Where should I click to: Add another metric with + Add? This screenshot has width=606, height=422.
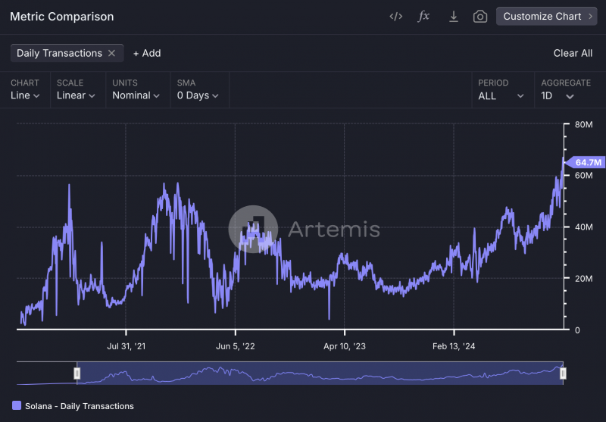147,53
